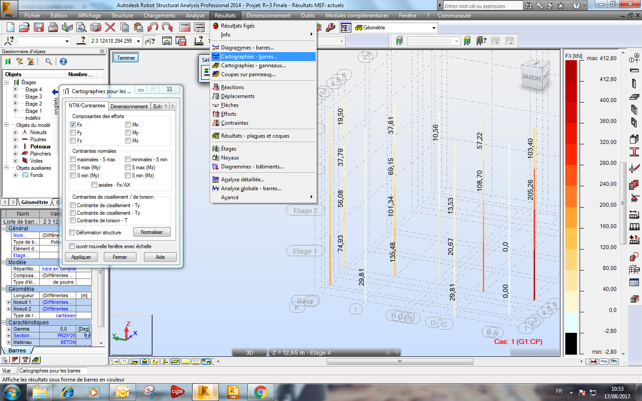Switch to Dimensionnement tab in dialog
Image resolution: width=642 pixels, height=401 pixels.
(129, 106)
